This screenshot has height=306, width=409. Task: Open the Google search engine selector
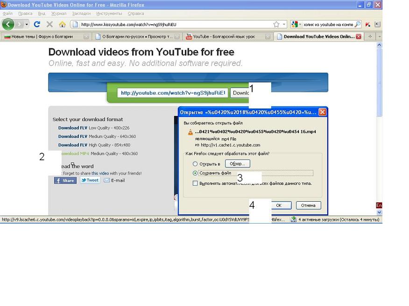point(296,25)
